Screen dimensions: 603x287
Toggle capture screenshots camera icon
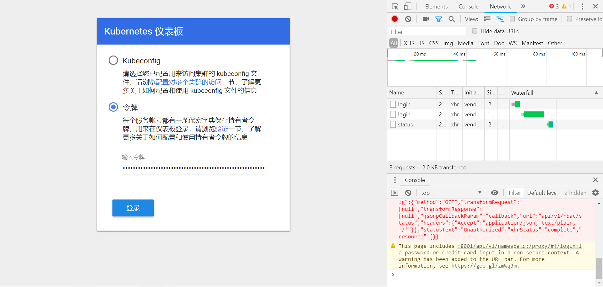tap(426, 19)
